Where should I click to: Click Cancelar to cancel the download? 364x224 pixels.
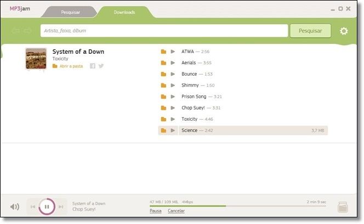176,211
